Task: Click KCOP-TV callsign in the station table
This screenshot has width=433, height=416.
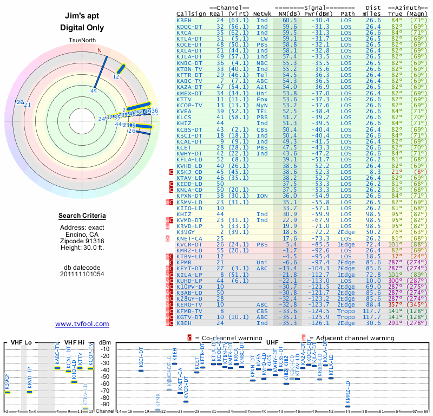Action: click(189, 105)
